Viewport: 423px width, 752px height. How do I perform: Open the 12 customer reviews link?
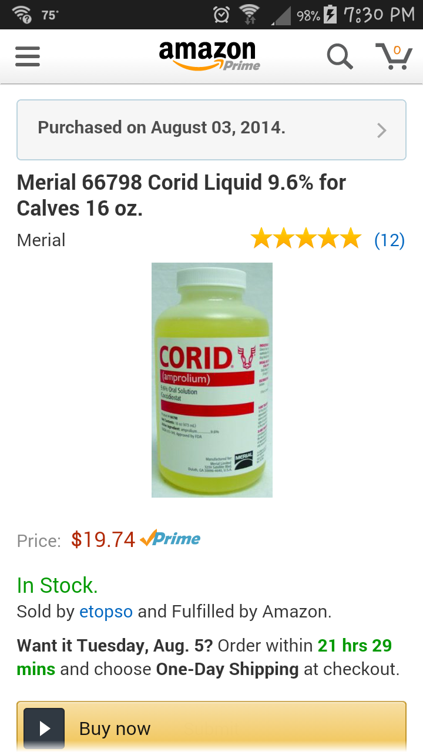(x=390, y=240)
